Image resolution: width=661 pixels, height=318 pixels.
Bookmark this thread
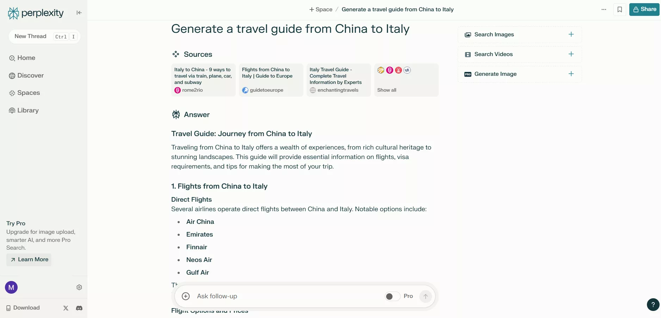point(620,10)
